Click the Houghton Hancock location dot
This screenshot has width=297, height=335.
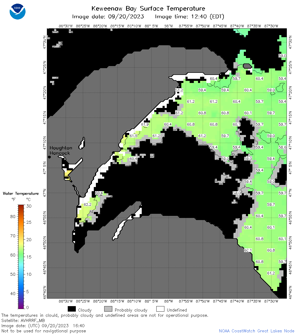(49, 157)
